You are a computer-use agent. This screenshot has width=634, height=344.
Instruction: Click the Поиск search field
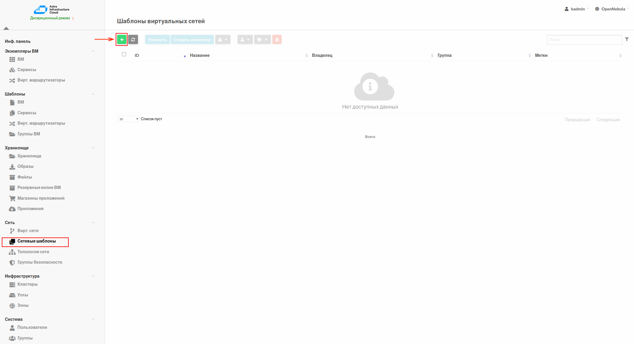click(x=584, y=40)
